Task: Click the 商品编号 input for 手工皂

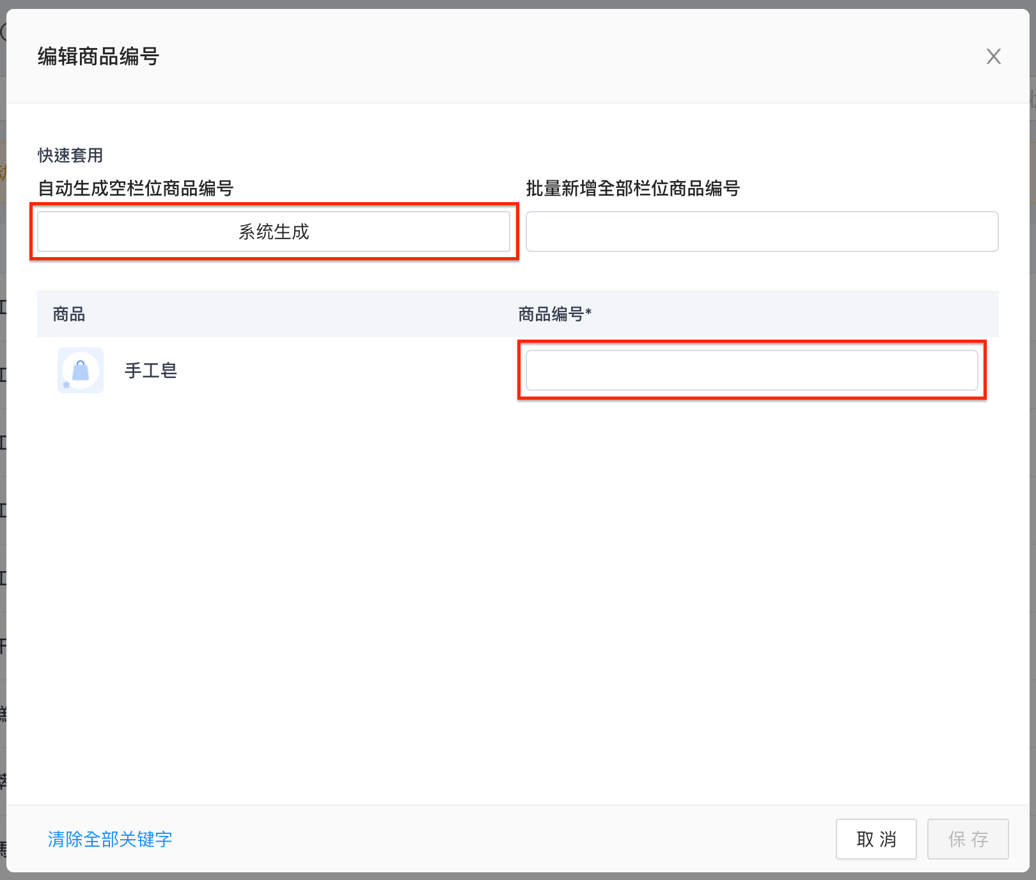Action: (x=751, y=370)
